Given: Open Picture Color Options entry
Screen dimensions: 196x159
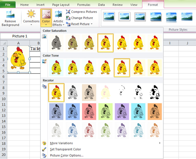Looking at the screenshot, I should pos(102,155).
